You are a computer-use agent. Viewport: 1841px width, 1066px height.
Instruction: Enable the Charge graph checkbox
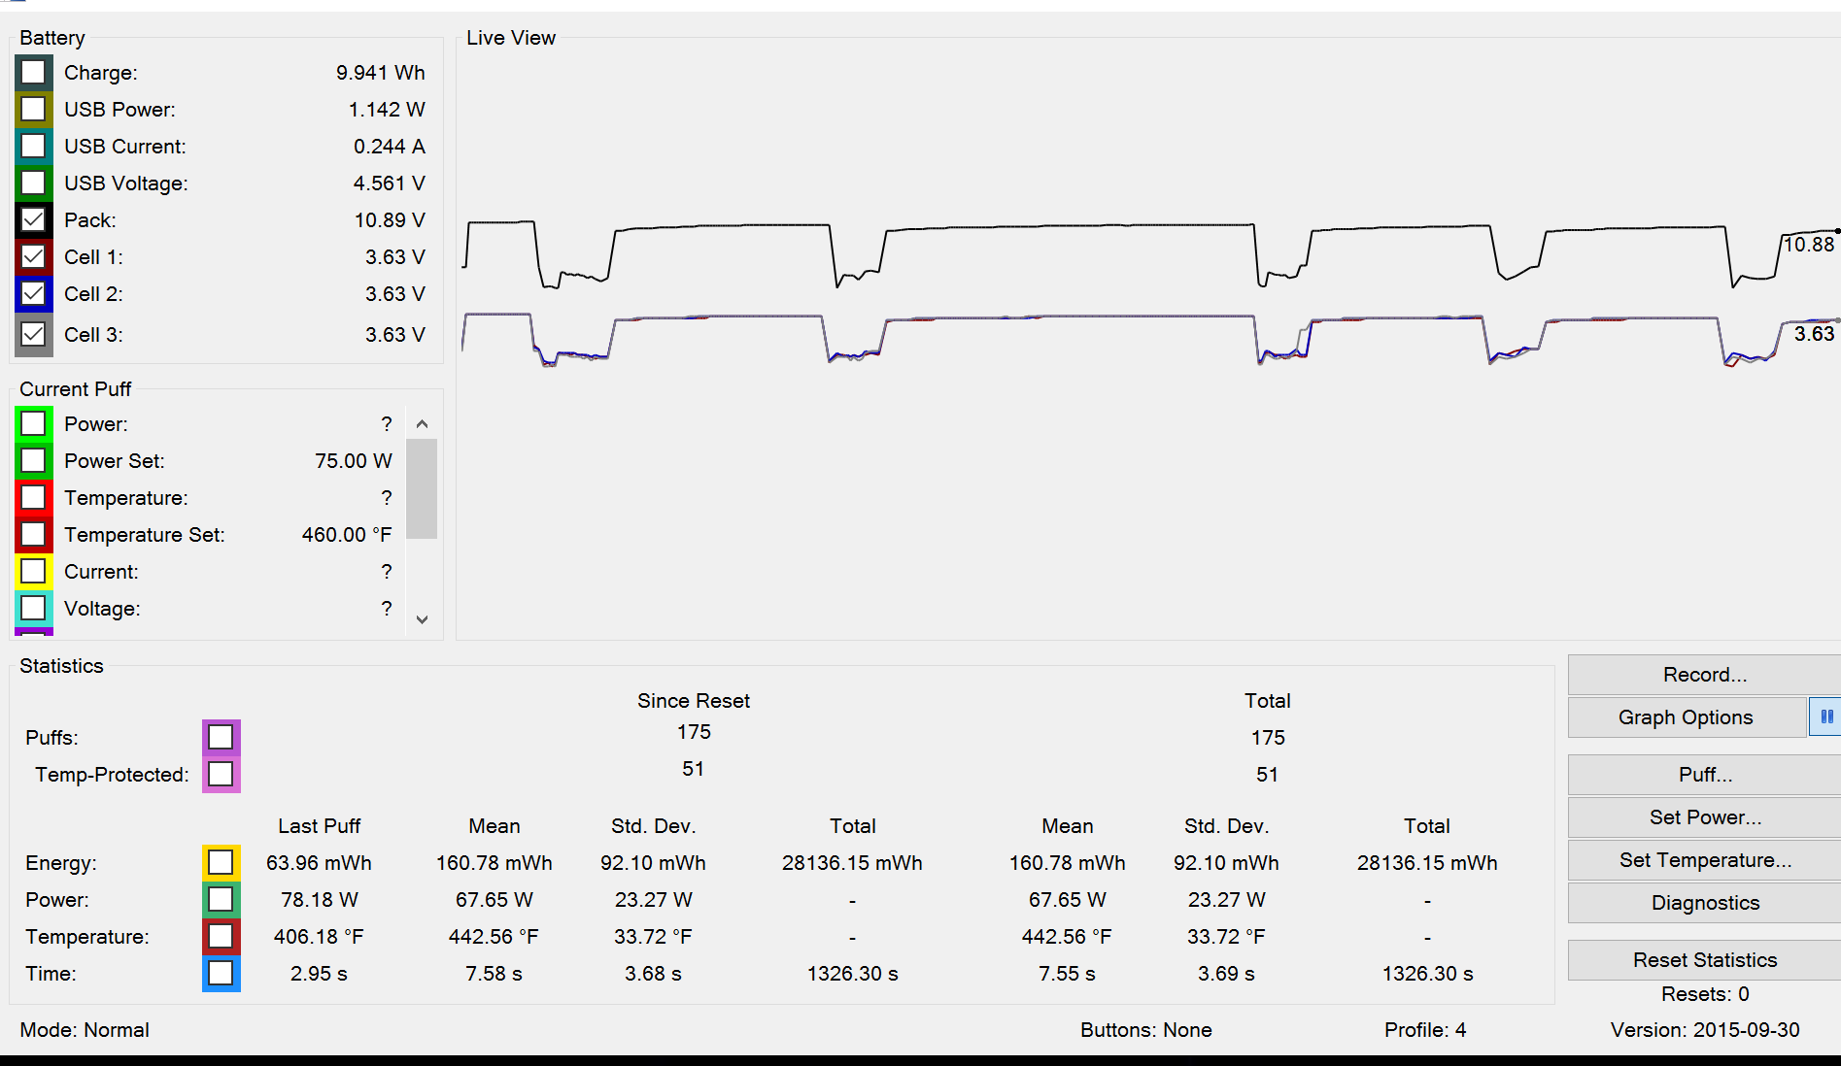point(33,73)
